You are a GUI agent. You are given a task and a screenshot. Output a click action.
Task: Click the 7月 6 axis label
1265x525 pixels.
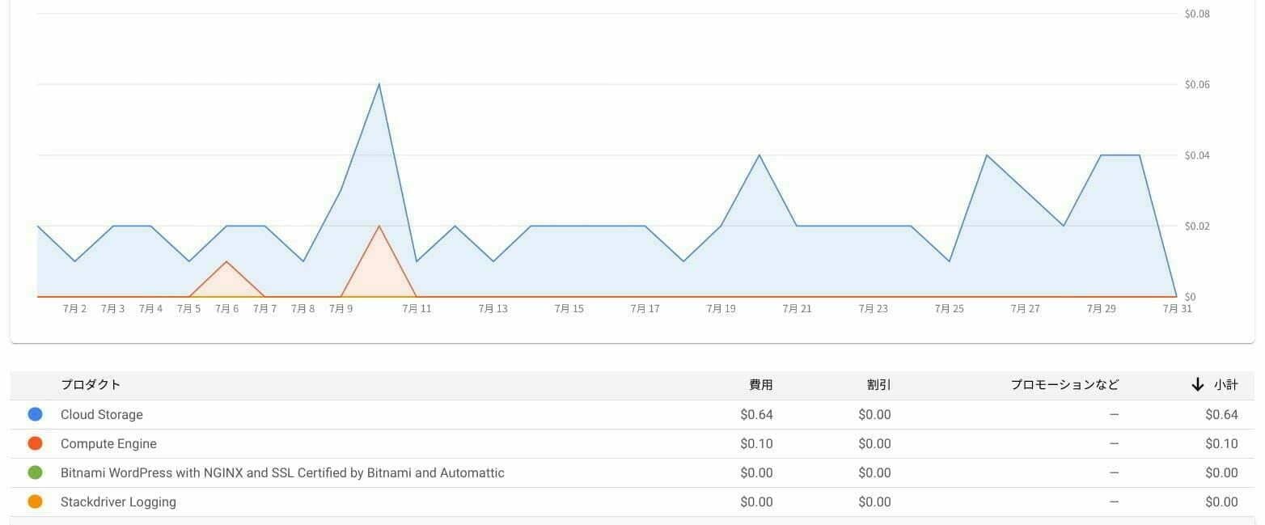tap(227, 308)
